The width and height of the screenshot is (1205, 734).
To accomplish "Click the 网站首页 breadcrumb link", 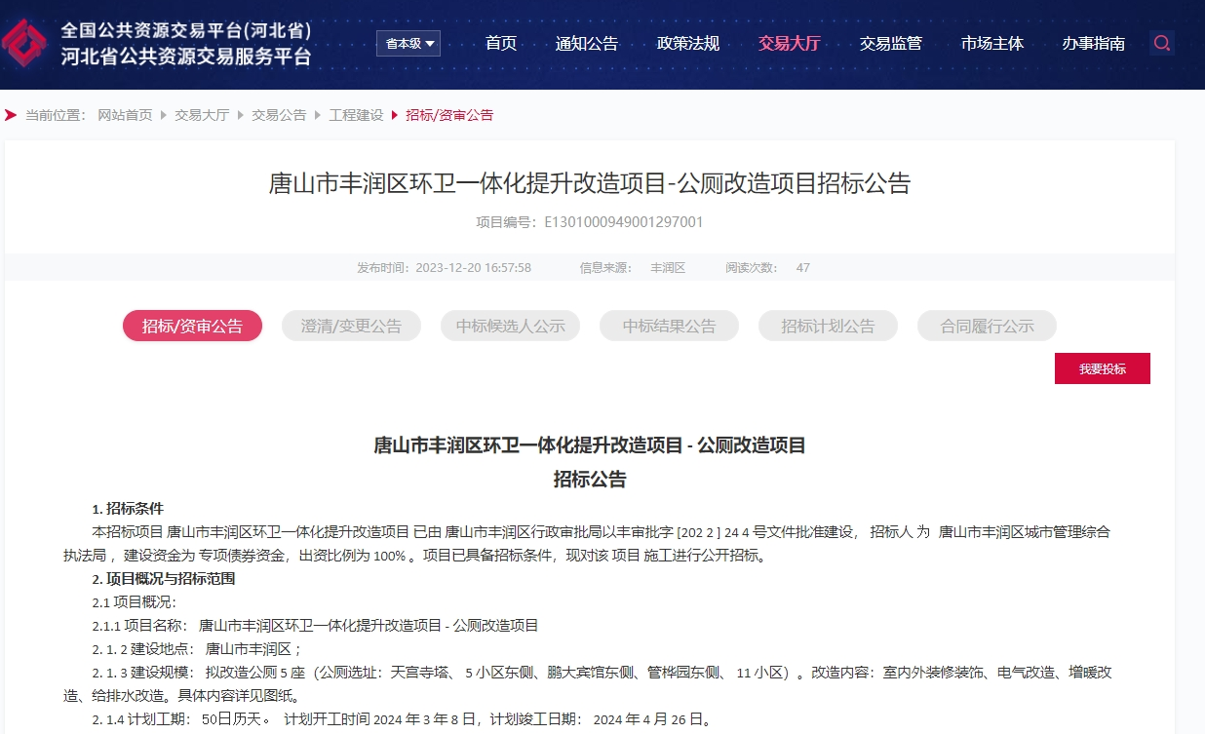I will pos(125,115).
